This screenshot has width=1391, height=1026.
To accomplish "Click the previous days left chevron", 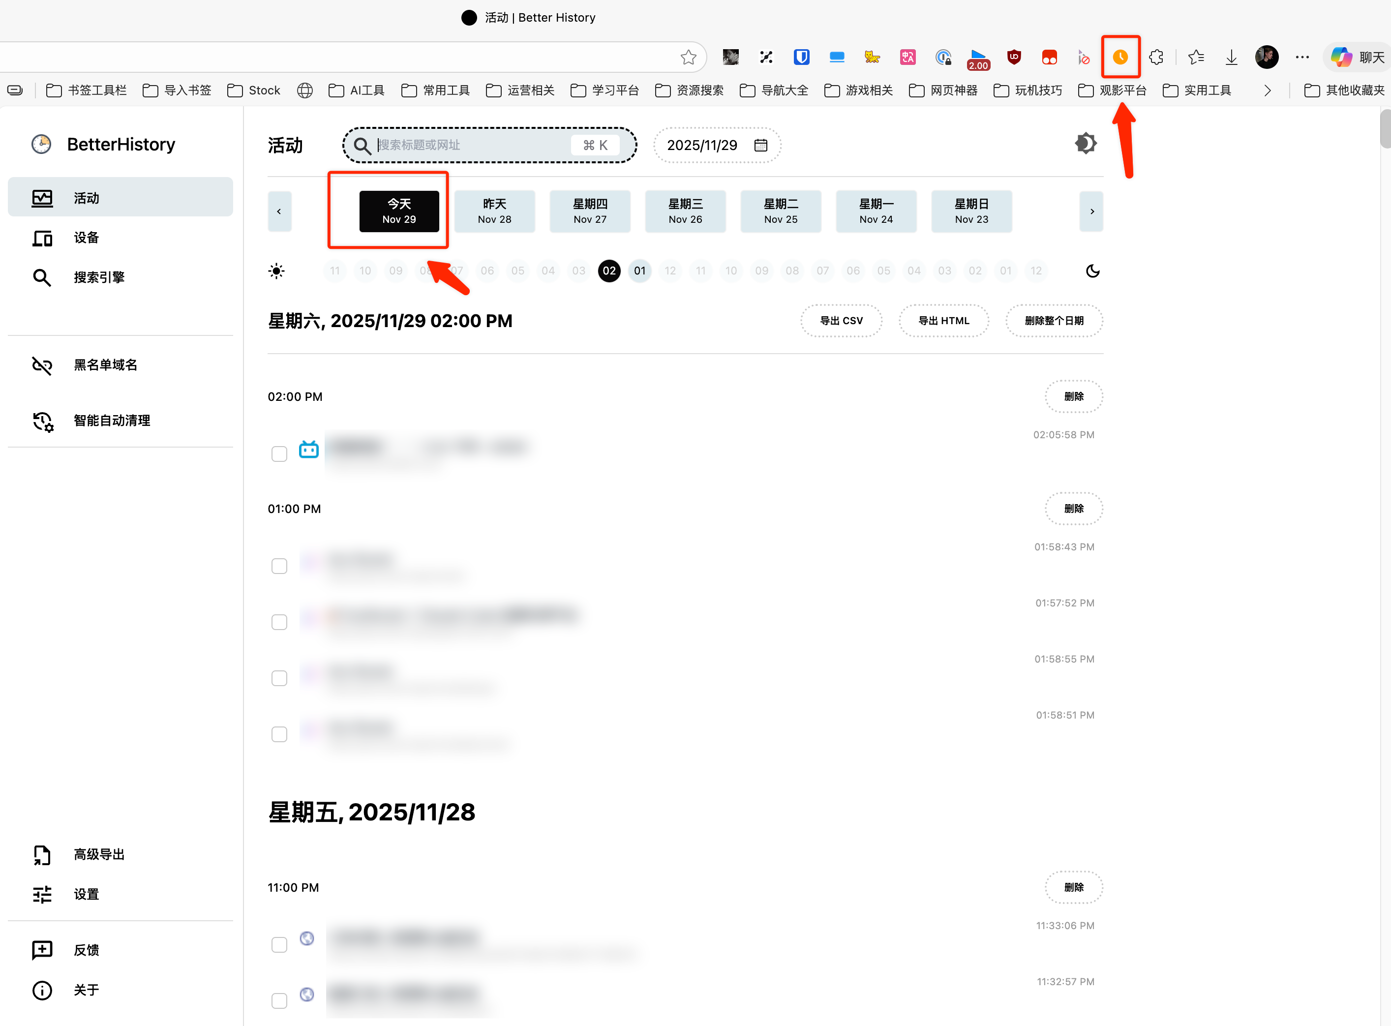I will click(279, 212).
